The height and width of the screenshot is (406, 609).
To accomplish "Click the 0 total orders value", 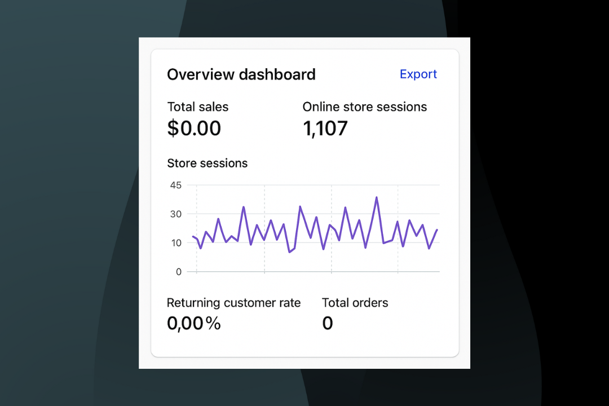I will point(328,323).
